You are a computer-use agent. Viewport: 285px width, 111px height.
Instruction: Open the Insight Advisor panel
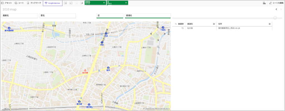point(52,3)
